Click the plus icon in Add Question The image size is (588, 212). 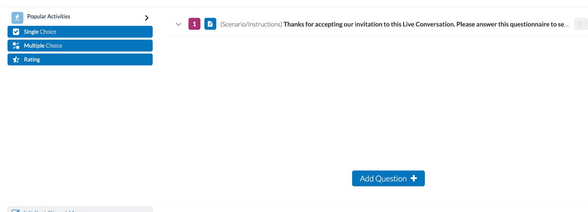[414, 178]
